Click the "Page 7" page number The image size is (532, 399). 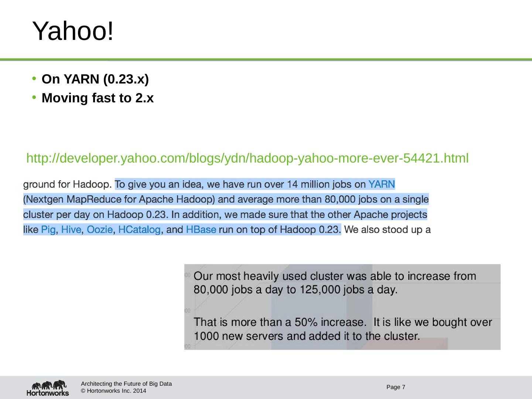click(396, 387)
